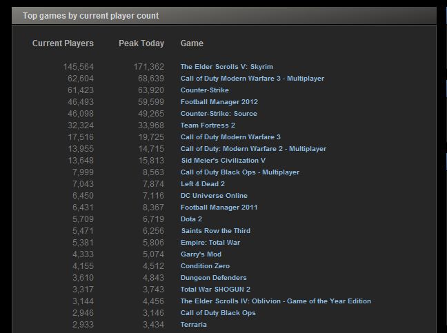Viewport: 447px width, 333px height.
Task: Open Football Manager 2012 link
Action: click(219, 102)
